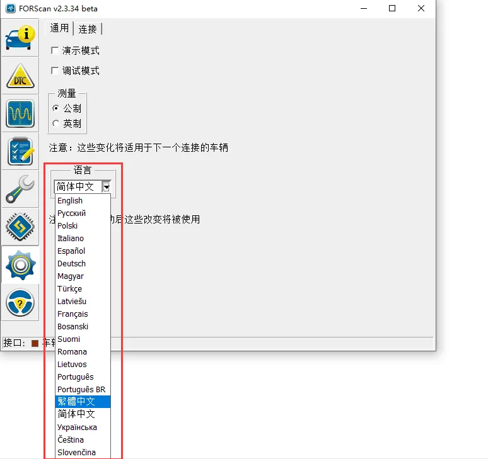Choose Romana from language list
The width and height of the screenshot is (488, 459).
(83, 351)
